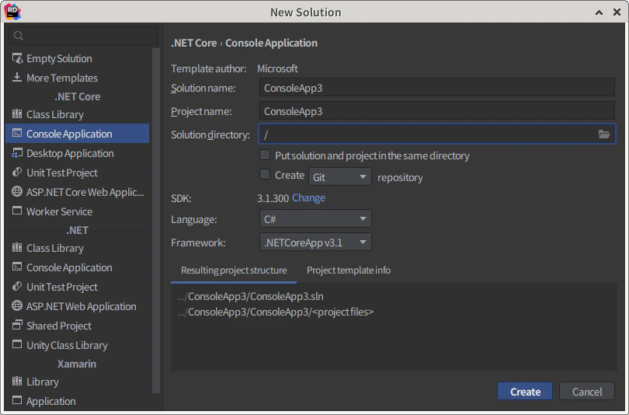Browse for solution directory with folder icon
629x415 pixels.
(x=604, y=134)
